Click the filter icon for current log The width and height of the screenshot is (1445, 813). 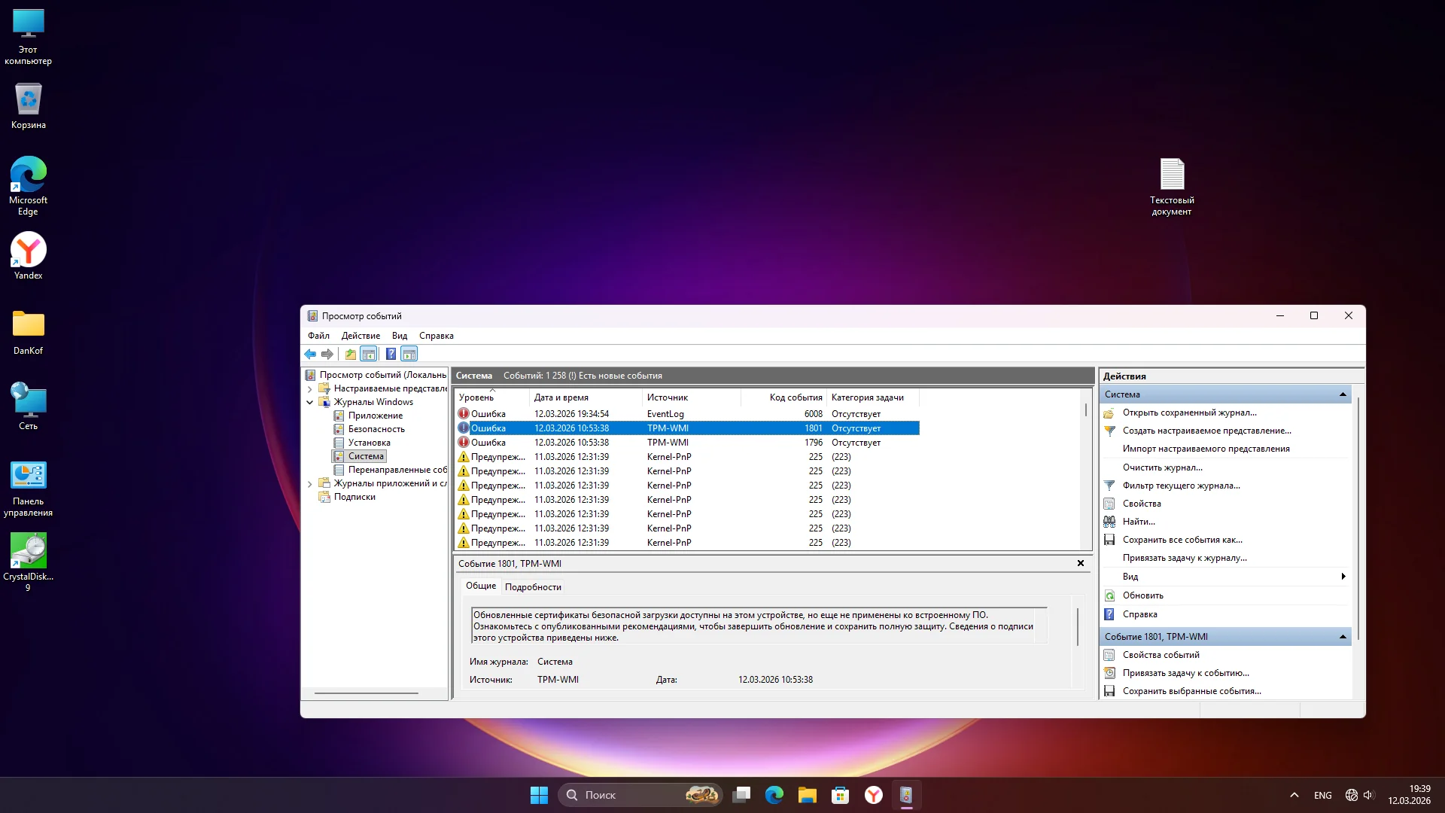(x=1109, y=486)
